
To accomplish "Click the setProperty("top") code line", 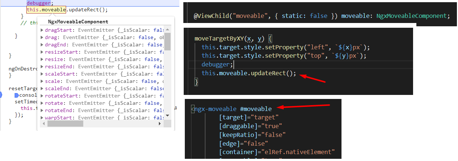I will pos(284,56).
